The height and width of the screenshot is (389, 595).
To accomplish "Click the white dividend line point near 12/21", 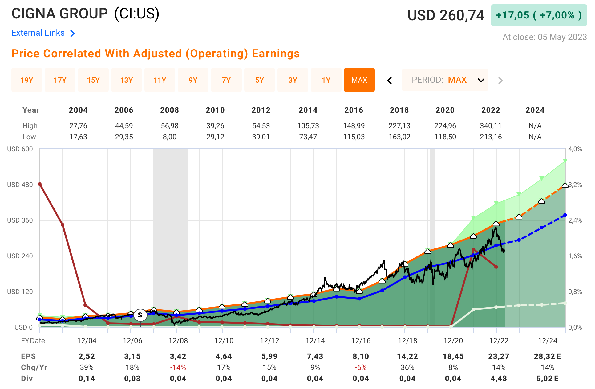I will (x=473, y=309).
